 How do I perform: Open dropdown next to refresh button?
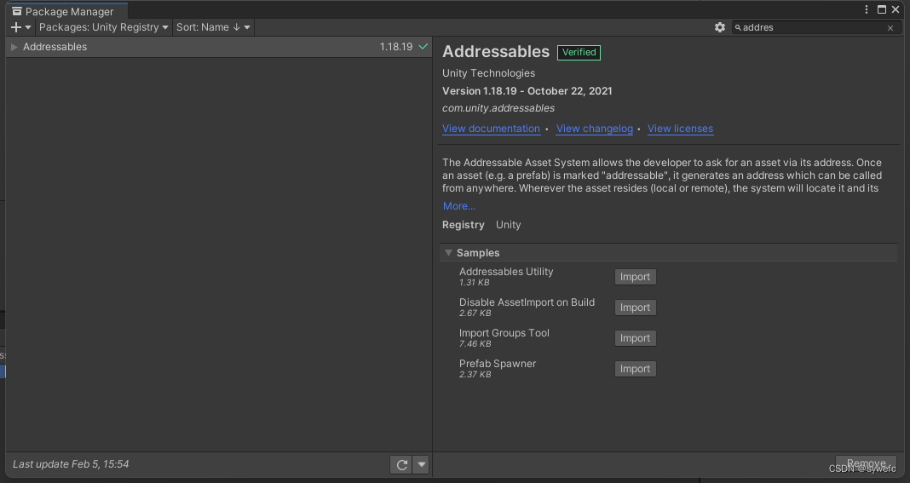pos(421,464)
